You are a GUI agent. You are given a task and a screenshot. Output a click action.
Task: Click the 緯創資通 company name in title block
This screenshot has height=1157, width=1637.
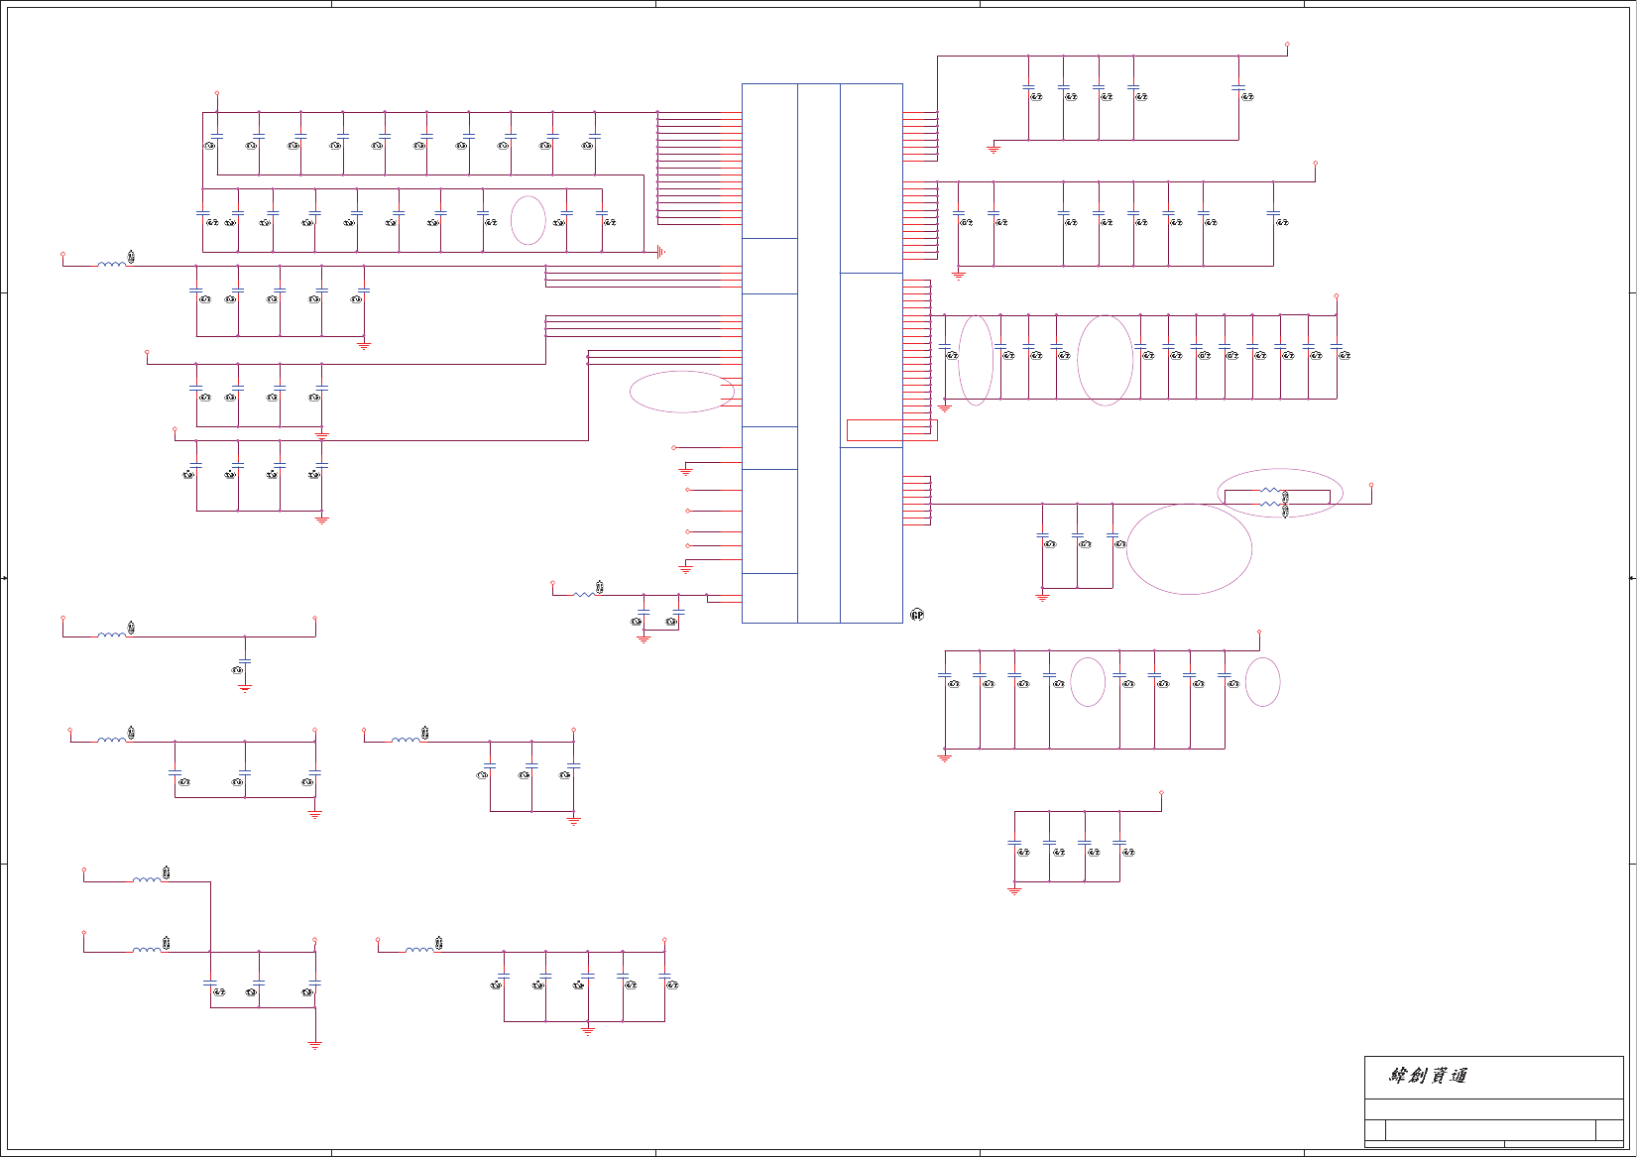1428,1076
